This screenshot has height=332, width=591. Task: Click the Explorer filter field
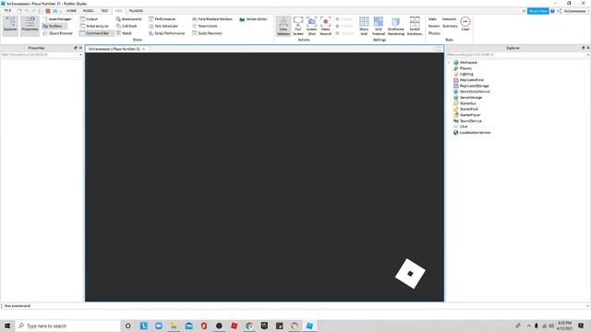point(518,54)
